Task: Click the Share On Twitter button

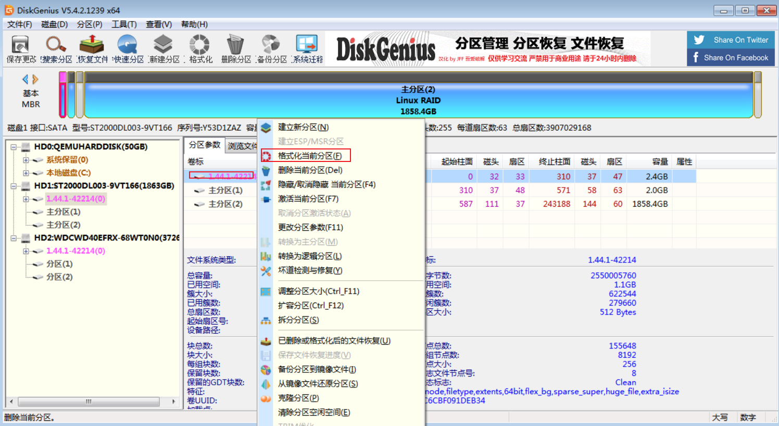Action: (731, 40)
